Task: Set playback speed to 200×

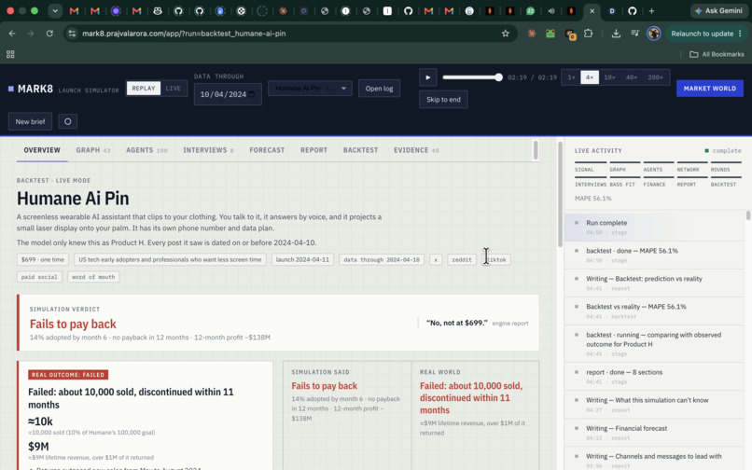Action: [x=655, y=77]
